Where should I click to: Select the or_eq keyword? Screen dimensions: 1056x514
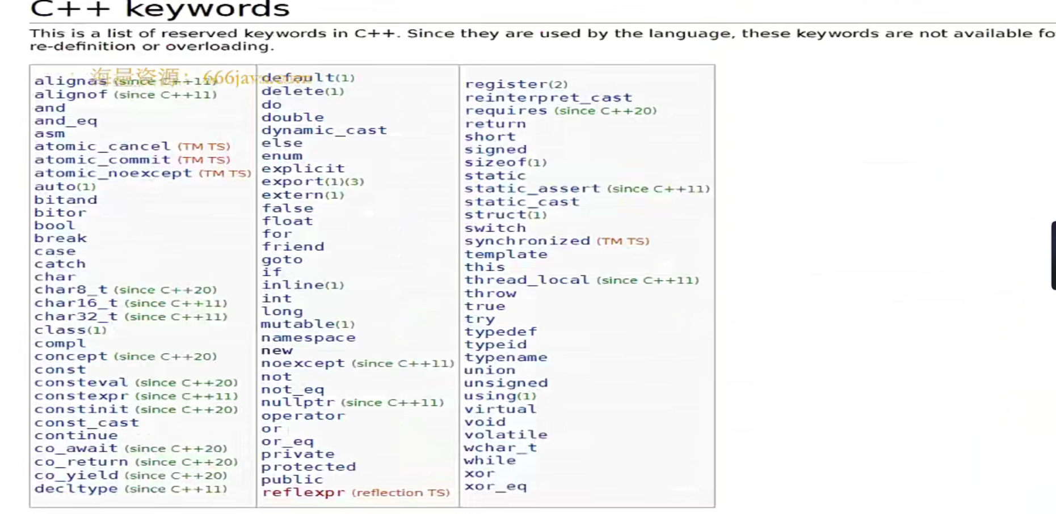(x=287, y=441)
